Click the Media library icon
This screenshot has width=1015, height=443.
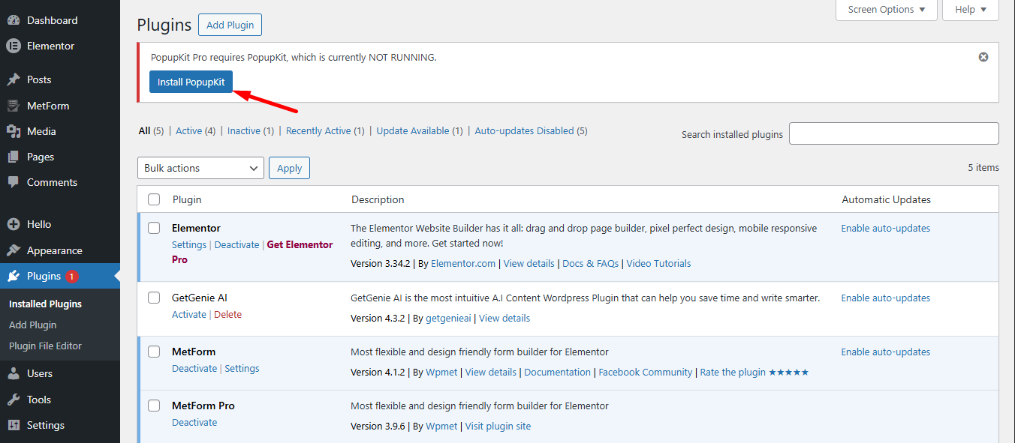(x=14, y=131)
